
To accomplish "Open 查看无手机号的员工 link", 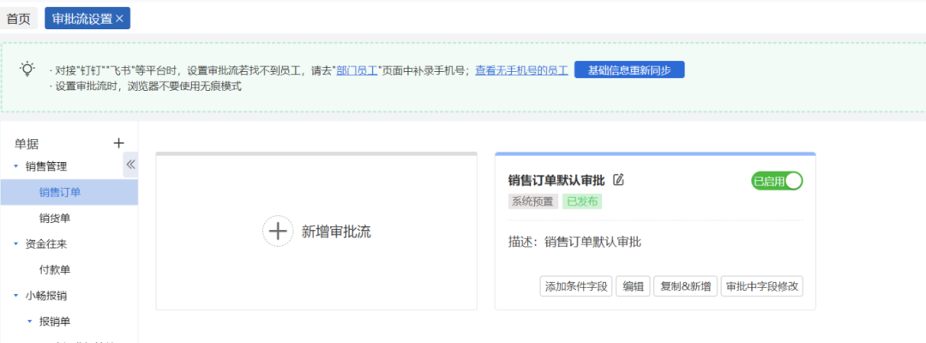I will [521, 70].
